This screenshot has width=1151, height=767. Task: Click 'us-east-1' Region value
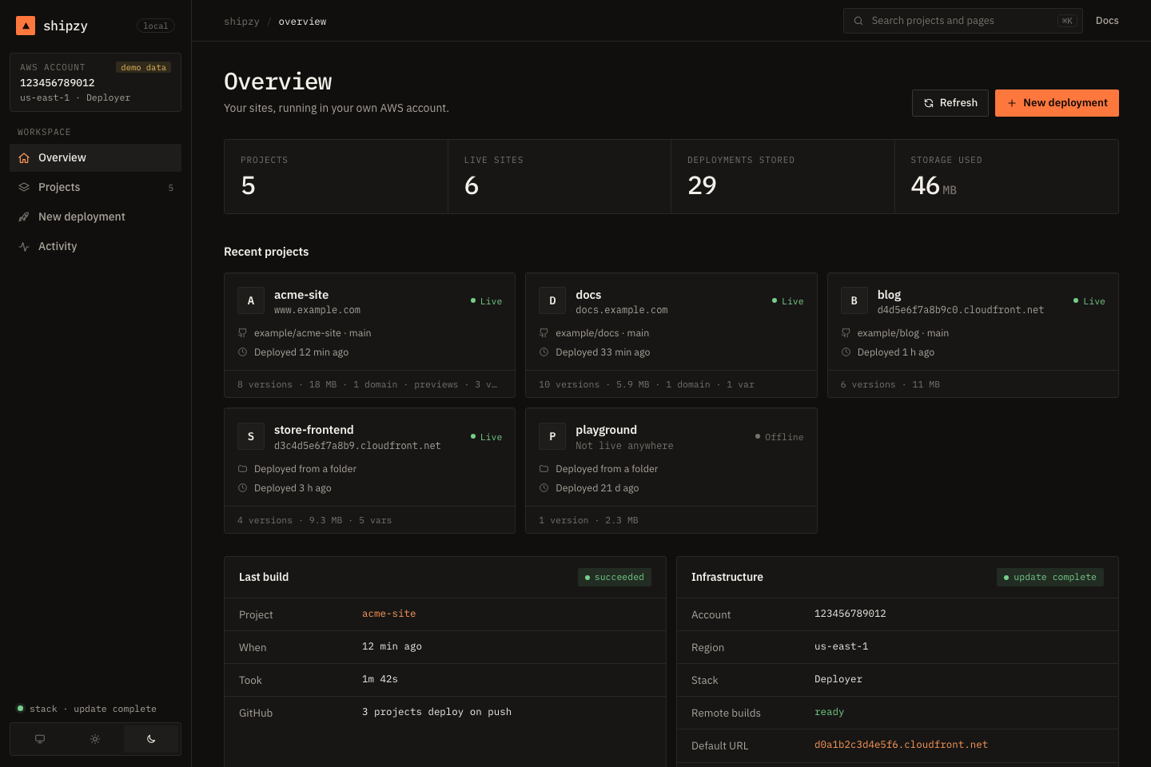(841, 646)
